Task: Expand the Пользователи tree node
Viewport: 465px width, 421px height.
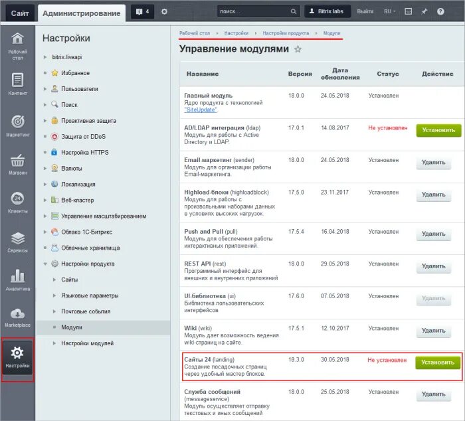Action: click(45, 88)
